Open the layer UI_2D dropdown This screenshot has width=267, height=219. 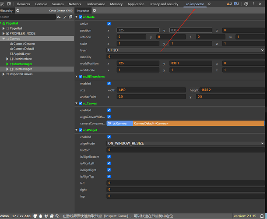click(186, 50)
